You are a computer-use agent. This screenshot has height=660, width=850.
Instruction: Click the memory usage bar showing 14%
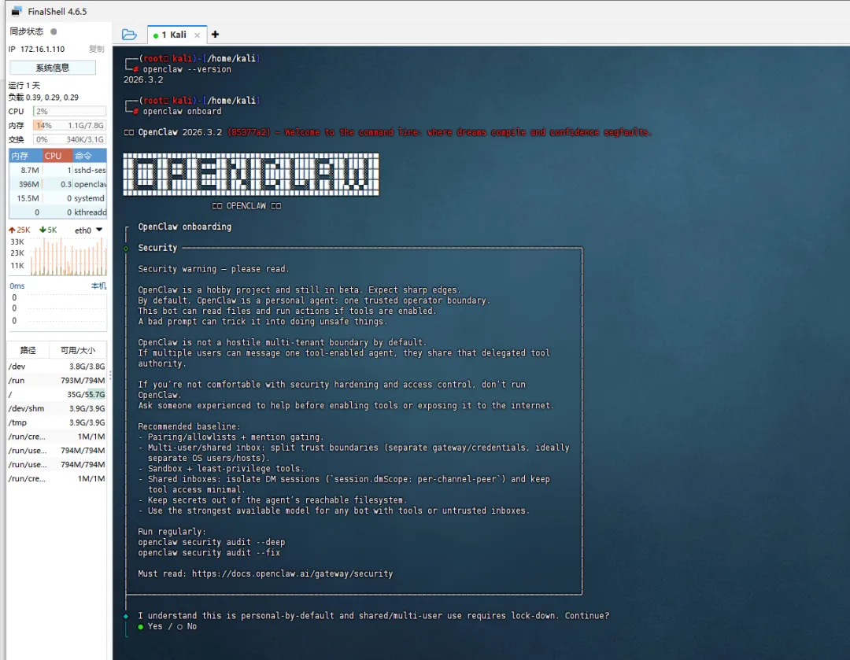coord(69,125)
